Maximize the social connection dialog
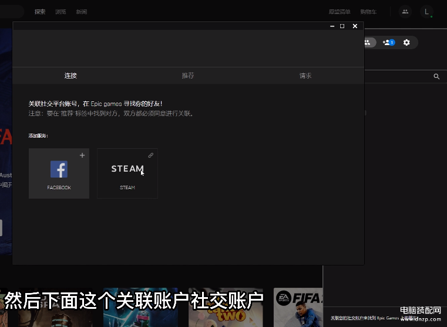The image size is (447, 327). 342,26
